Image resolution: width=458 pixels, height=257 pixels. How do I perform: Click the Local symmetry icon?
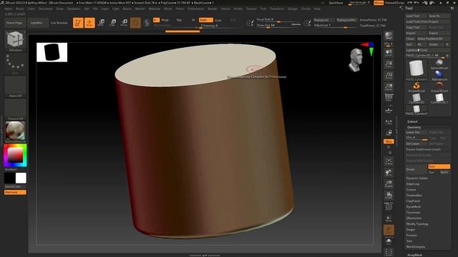(x=389, y=123)
